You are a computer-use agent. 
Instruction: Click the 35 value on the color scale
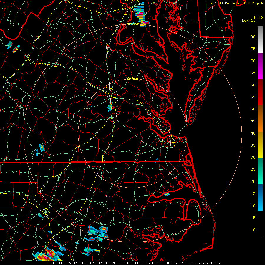[253, 145]
